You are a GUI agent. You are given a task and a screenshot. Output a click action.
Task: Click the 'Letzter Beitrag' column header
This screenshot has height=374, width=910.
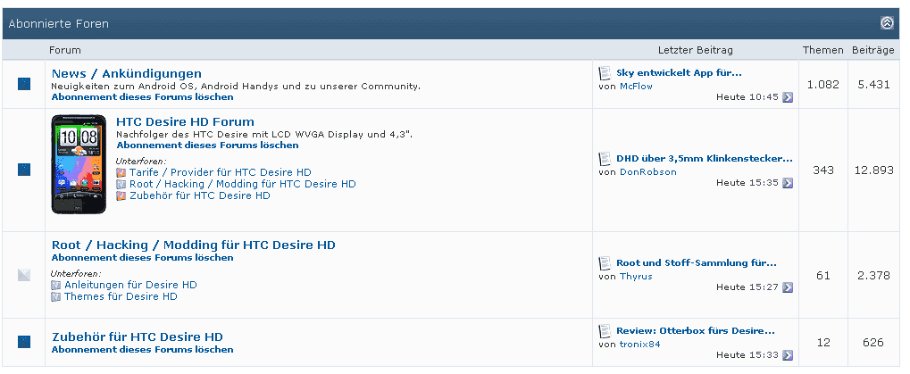coord(696,50)
